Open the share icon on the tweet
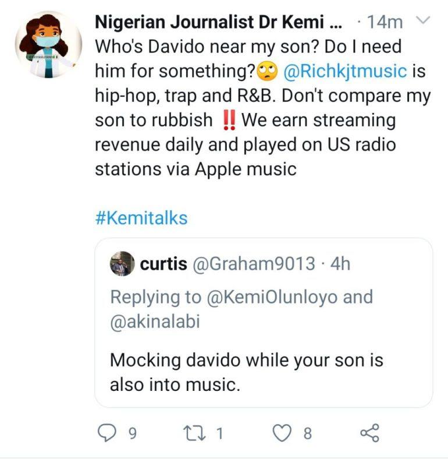Viewport: 448px width, 459px height. point(369,433)
